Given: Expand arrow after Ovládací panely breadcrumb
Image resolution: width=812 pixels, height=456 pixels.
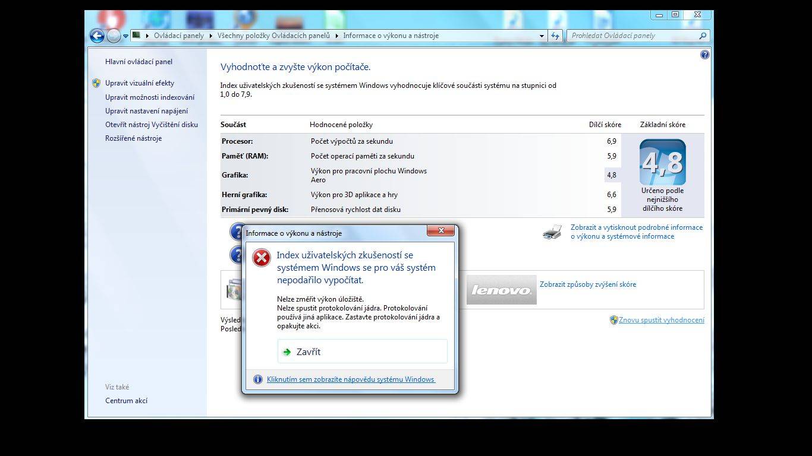Looking at the screenshot, I should [210, 36].
